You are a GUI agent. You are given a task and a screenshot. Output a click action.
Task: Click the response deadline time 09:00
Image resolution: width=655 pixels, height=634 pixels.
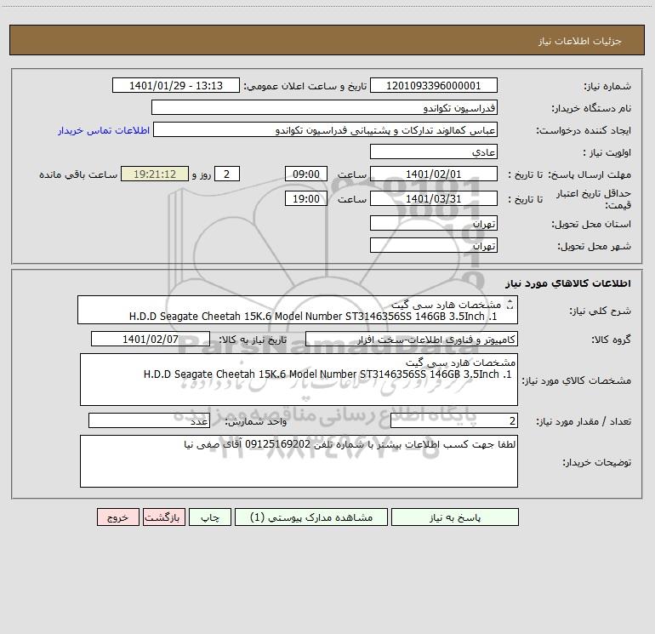306,174
